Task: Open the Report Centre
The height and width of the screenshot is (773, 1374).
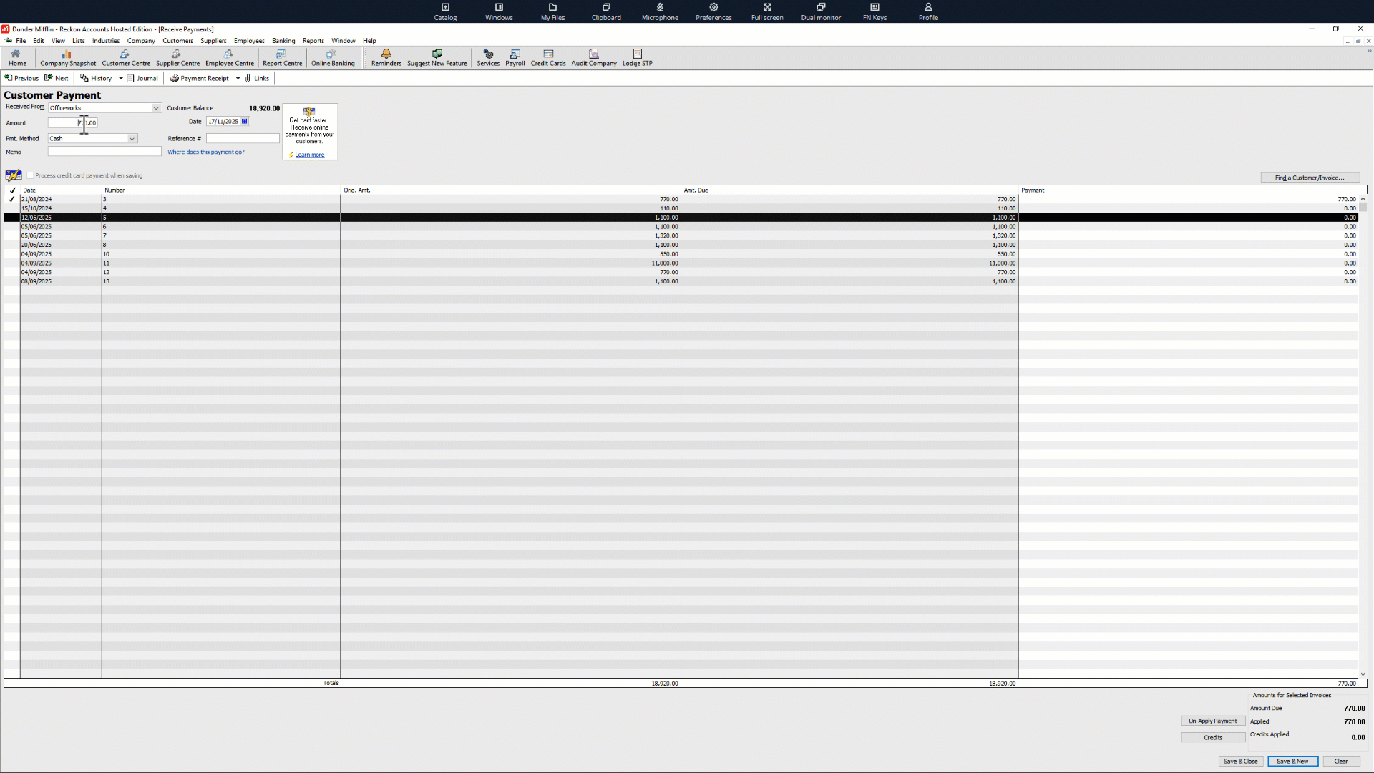Action: point(281,58)
